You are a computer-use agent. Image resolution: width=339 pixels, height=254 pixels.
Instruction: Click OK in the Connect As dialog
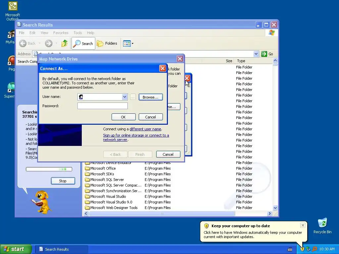pos(123,117)
